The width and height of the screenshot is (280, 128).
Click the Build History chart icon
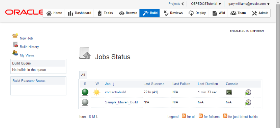[15, 44]
